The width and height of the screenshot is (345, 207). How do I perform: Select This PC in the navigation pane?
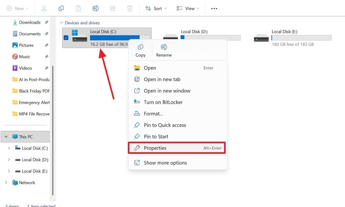point(25,137)
